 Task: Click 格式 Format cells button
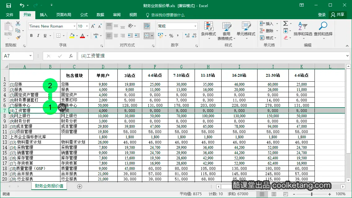[x=268, y=38]
